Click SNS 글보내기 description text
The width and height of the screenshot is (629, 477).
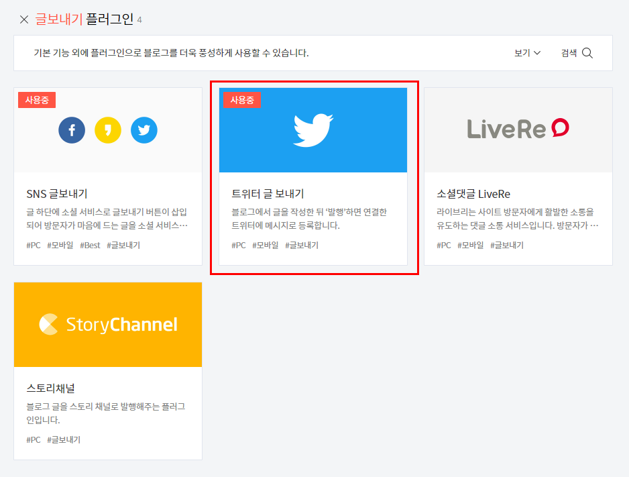click(107, 219)
